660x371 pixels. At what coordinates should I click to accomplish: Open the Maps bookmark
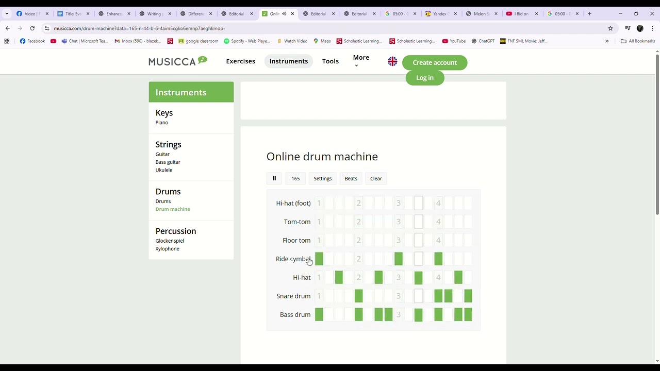coord(322,41)
